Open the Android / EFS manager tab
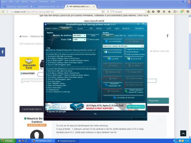 136,36
